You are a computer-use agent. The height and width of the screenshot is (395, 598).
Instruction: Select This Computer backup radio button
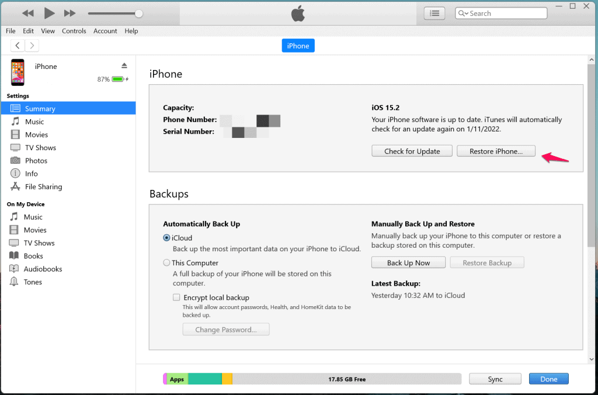166,263
